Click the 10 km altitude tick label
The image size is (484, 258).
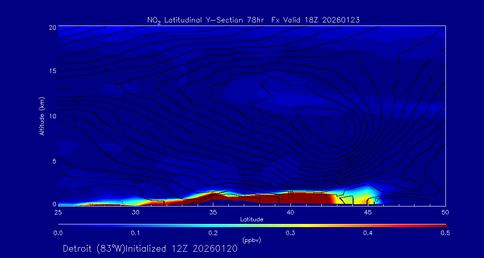(x=52, y=116)
